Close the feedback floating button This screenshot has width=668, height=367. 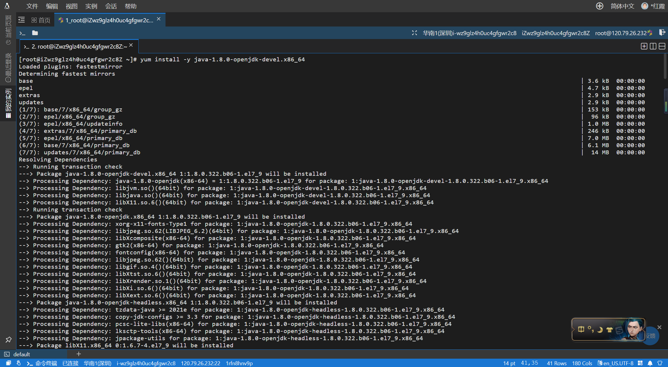(x=659, y=327)
